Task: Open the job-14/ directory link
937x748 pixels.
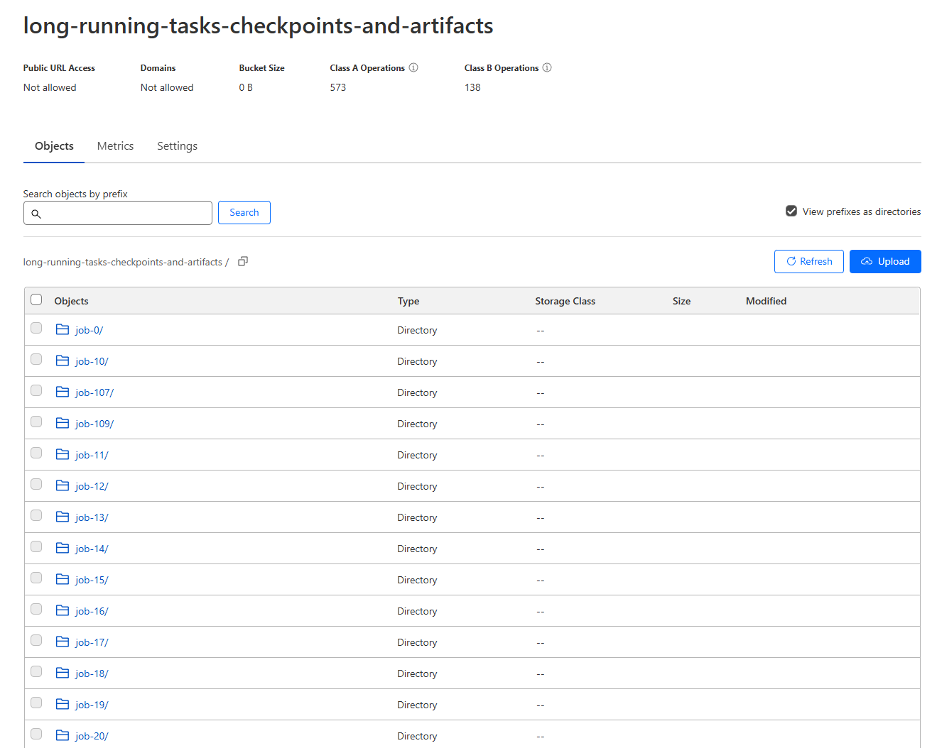Action: [92, 549]
